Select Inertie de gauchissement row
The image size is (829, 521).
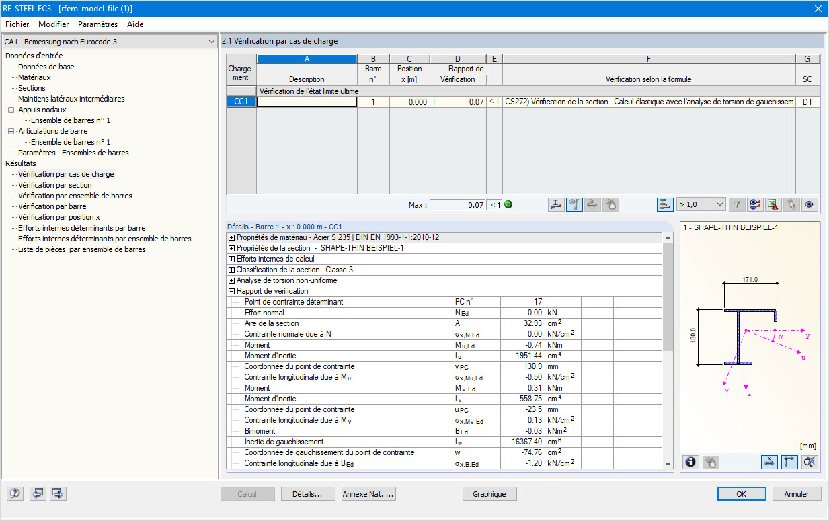tap(444, 442)
